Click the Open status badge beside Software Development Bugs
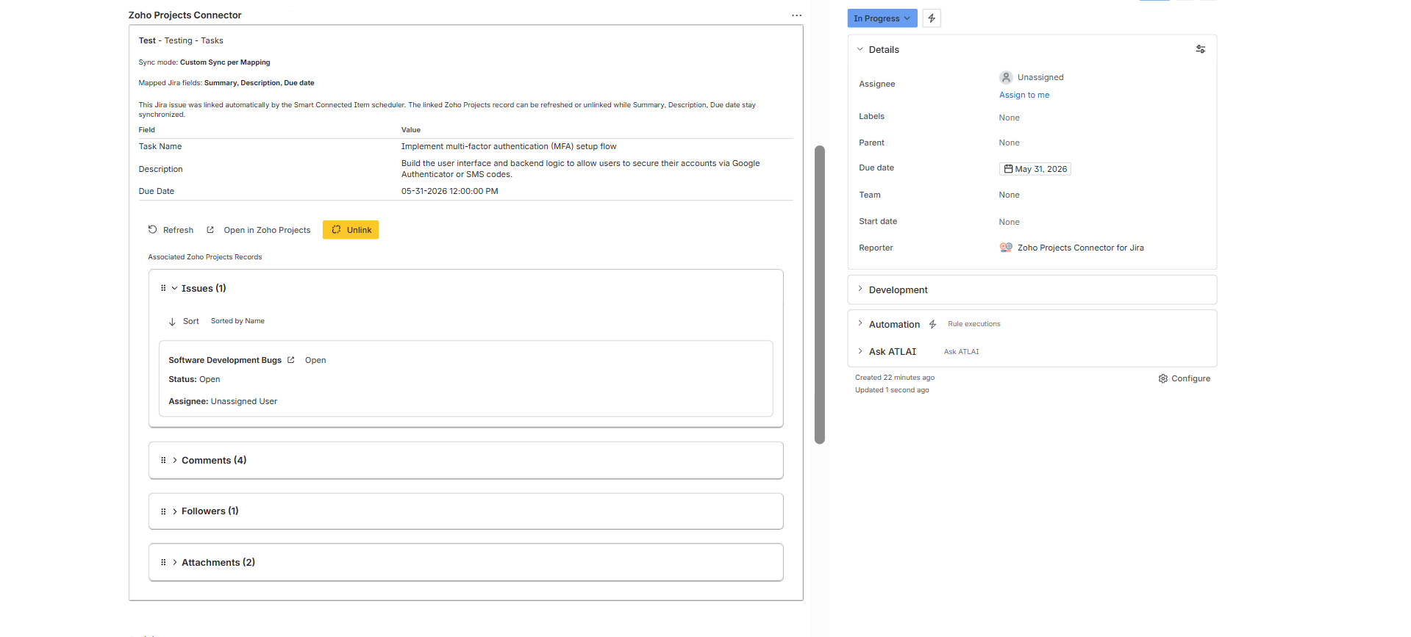 tap(315, 360)
